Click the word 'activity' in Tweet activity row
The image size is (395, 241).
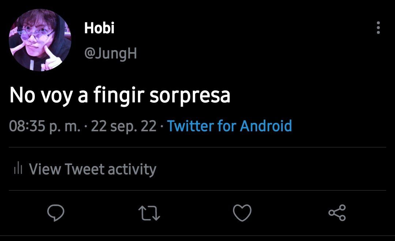pyautogui.click(x=132, y=169)
